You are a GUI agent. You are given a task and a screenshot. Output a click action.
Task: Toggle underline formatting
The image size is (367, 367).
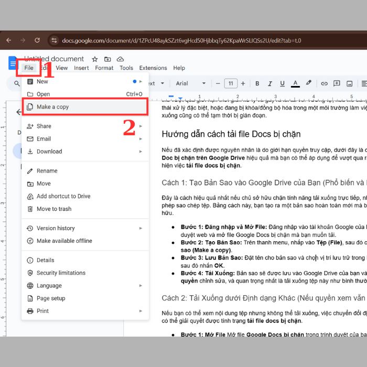point(282,83)
